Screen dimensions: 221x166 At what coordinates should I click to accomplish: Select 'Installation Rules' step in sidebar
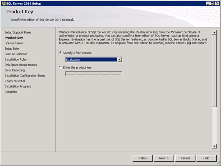pos(16,59)
